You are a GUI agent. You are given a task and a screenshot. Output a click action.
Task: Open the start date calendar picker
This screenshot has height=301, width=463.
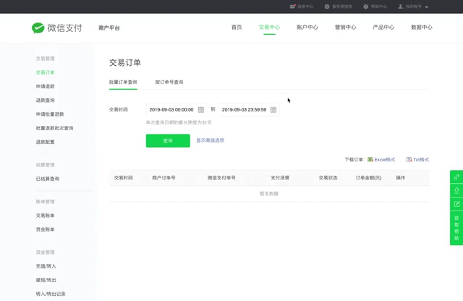pos(201,110)
